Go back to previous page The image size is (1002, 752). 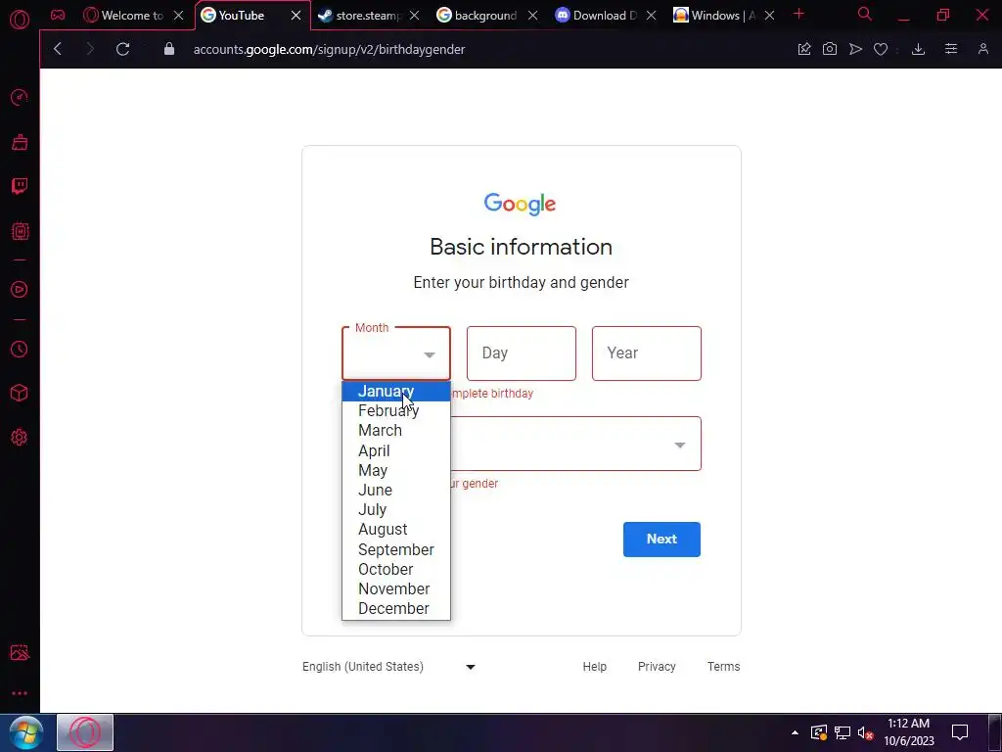coord(58,49)
